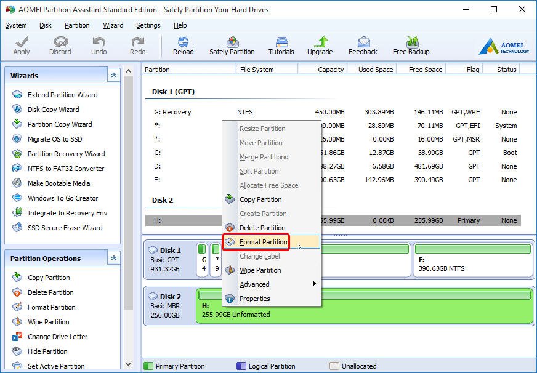The height and width of the screenshot is (373, 537).
Task: Choose Hide Partition in sidebar
Action: [x=40, y=351]
